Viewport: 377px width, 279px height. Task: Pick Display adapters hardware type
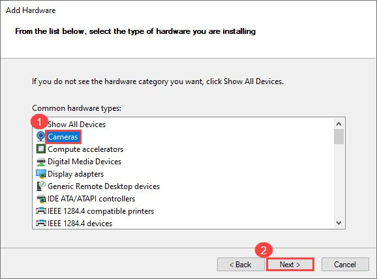[76, 174]
